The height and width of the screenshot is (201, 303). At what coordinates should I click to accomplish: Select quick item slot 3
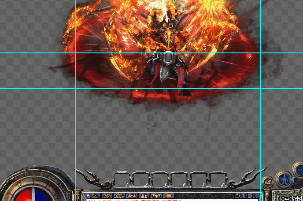[x=160, y=180]
